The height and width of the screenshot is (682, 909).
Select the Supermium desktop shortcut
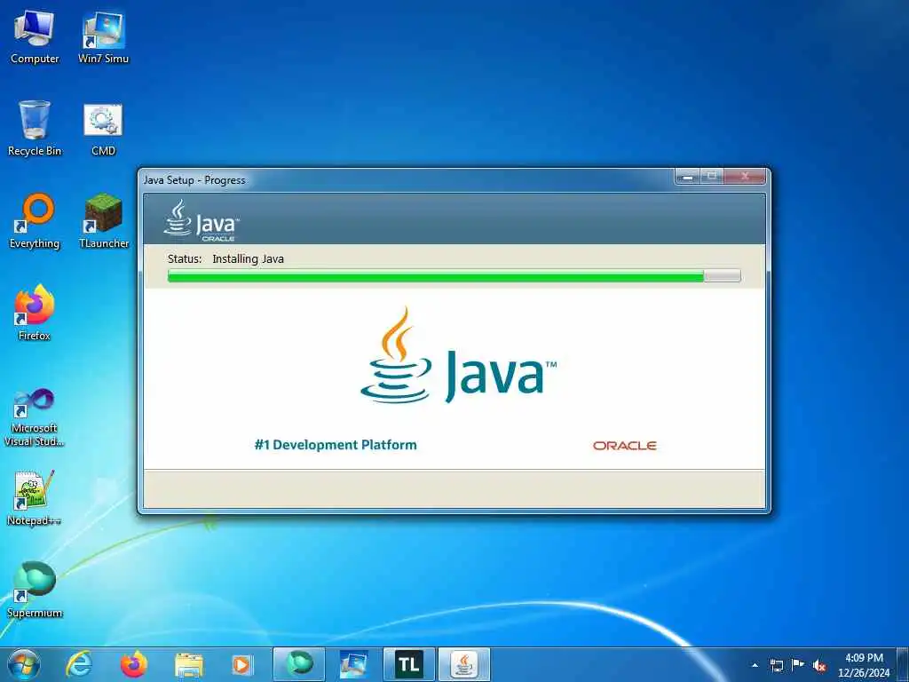35,590
